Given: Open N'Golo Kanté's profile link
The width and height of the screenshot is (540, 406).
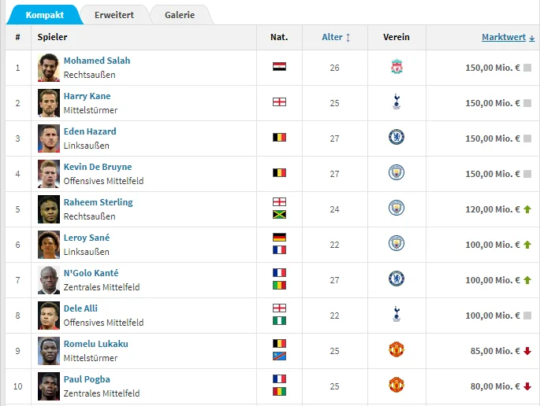Looking at the screenshot, I should point(91,273).
